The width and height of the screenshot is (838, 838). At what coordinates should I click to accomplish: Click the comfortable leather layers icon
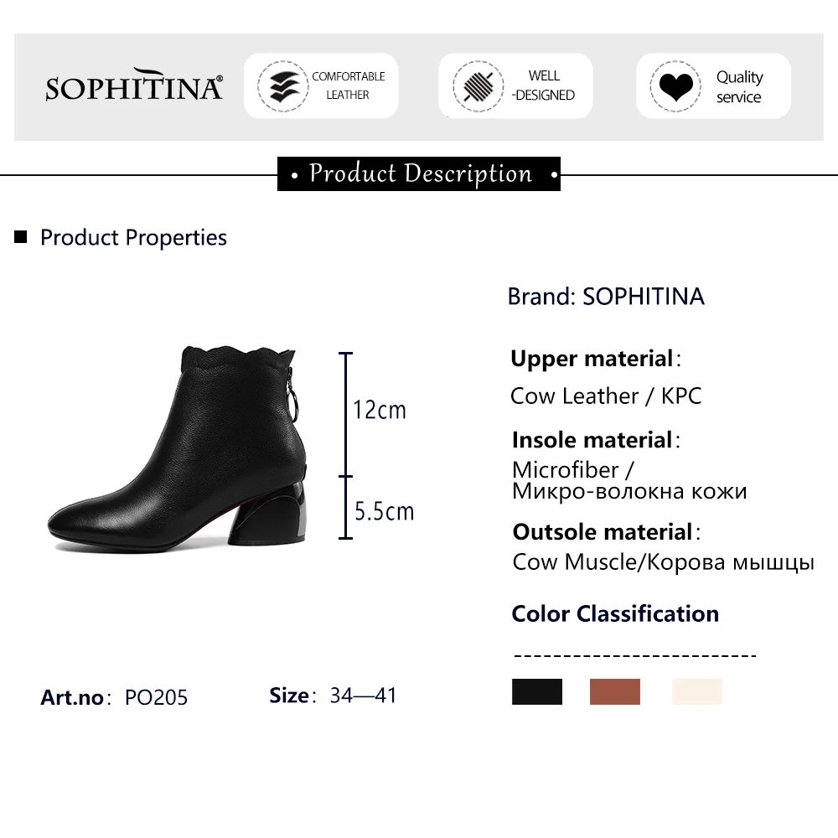point(282,85)
